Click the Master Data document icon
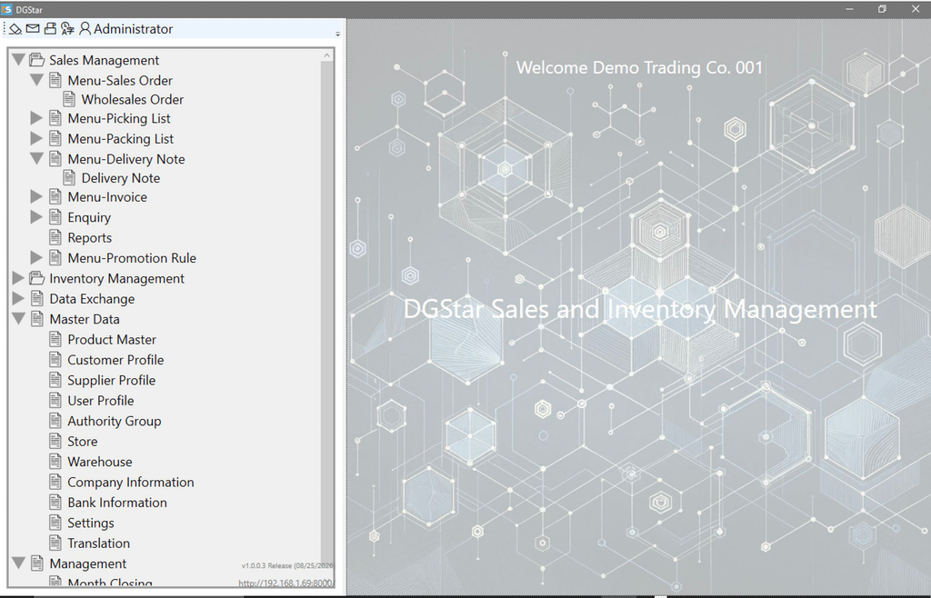This screenshot has height=598, width=931. [x=37, y=319]
